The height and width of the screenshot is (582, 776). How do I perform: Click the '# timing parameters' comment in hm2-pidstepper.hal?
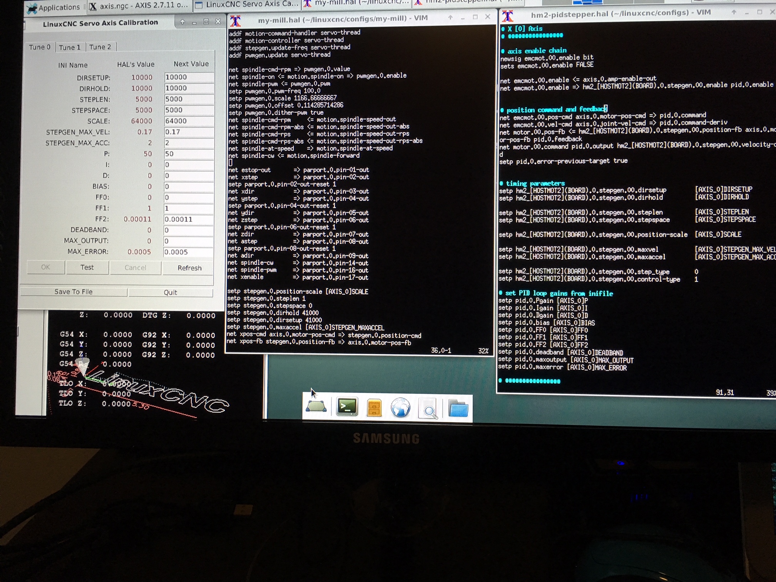pyautogui.click(x=532, y=183)
